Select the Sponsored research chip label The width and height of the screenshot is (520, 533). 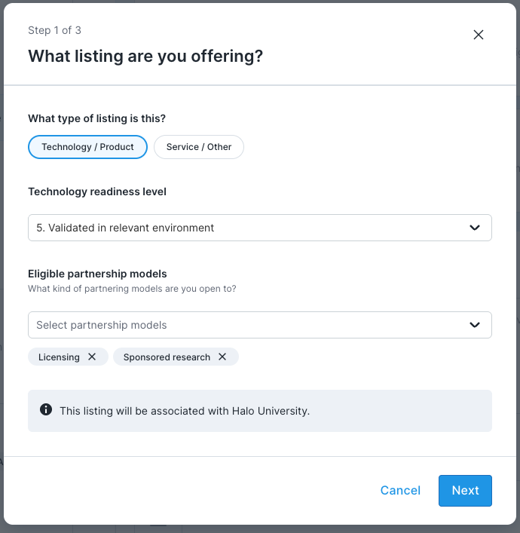[x=167, y=357]
